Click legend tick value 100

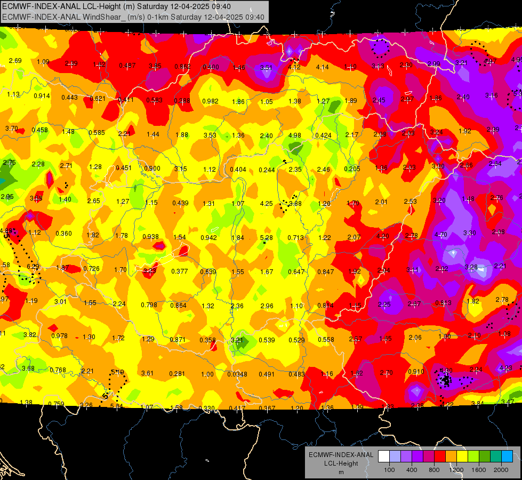389,470
